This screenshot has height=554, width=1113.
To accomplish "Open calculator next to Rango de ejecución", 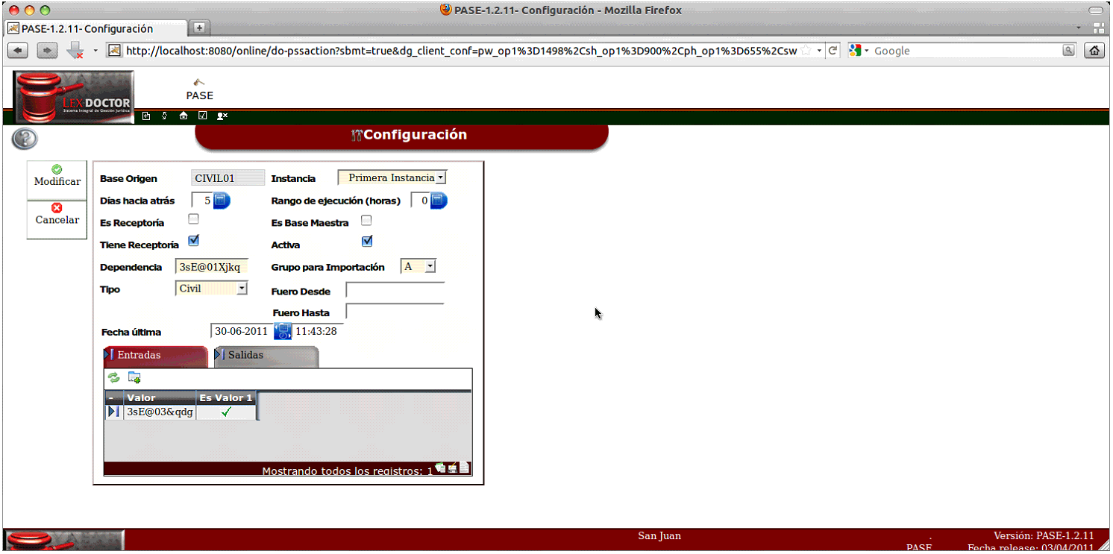I will (439, 200).
